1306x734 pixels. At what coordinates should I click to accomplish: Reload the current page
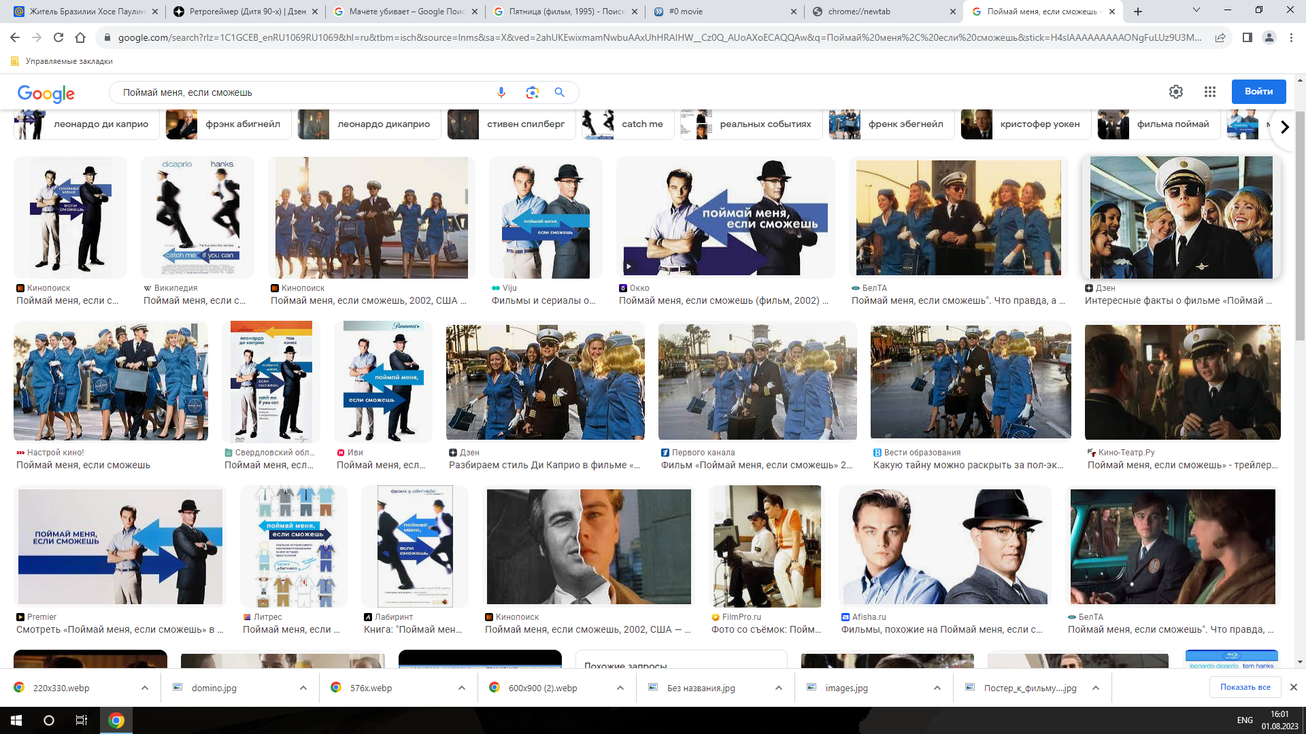[x=58, y=37]
